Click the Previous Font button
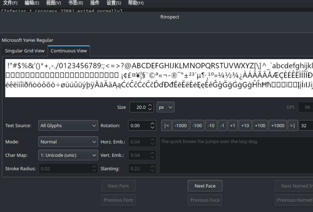The height and width of the screenshot is (212, 313). pos(118,200)
